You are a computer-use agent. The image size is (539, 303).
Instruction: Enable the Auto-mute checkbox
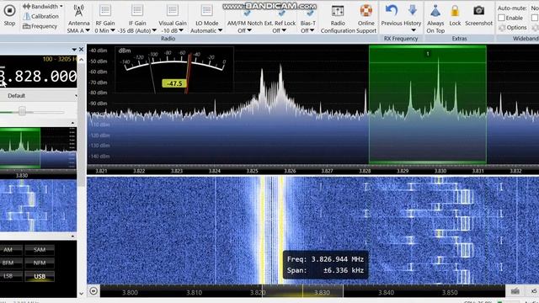502,18
